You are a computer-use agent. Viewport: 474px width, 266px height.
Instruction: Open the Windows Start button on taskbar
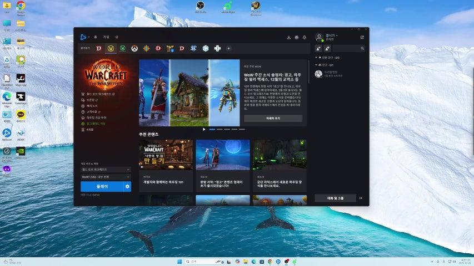click(179, 261)
